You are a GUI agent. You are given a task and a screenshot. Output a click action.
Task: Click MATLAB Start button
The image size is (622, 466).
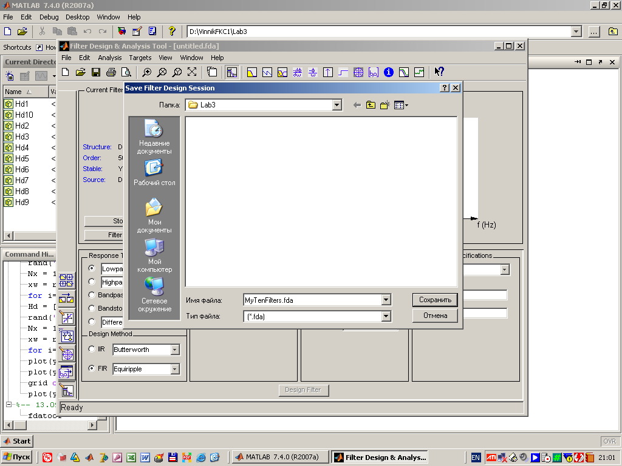point(17,441)
